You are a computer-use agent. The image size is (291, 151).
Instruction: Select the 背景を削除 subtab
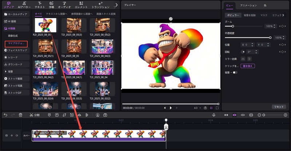250,15
